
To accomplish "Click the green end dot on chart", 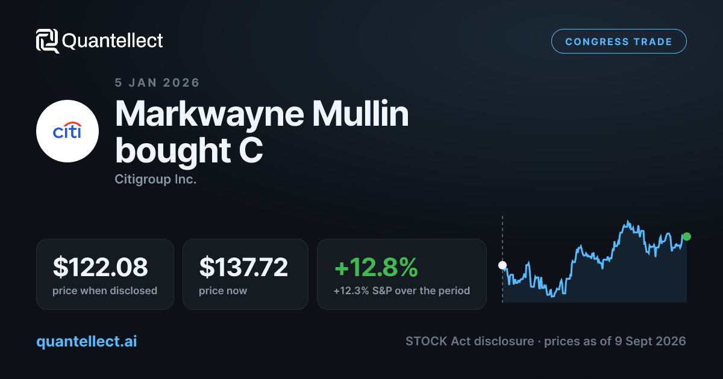I will [x=687, y=236].
